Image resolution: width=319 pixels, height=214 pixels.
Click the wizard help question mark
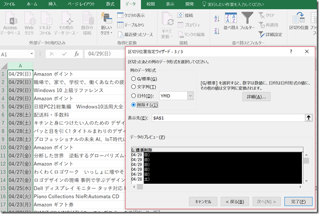[x=291, y=51]
